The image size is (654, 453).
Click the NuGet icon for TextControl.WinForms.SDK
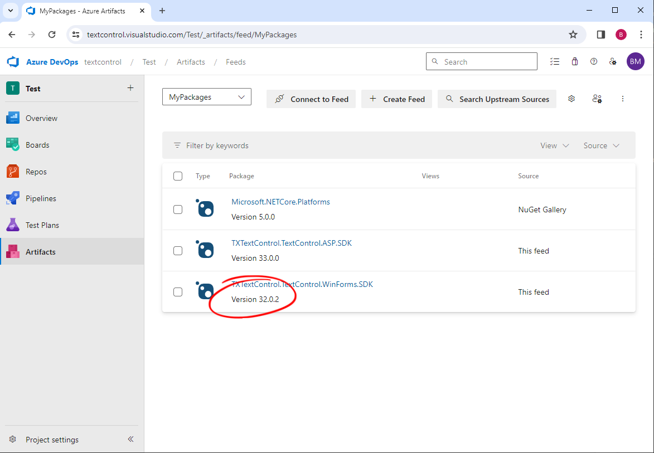click(205, 290)
